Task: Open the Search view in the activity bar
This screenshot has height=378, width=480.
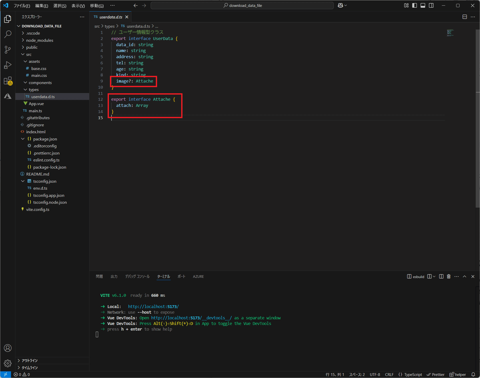Action: click(8, 34)
